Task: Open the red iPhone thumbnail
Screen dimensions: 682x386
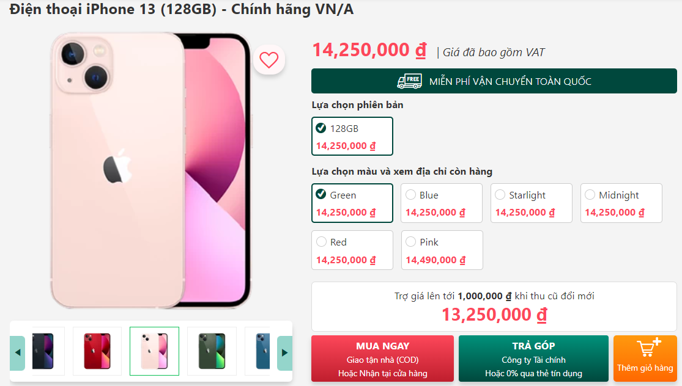Action: click(x=97, y=351)
